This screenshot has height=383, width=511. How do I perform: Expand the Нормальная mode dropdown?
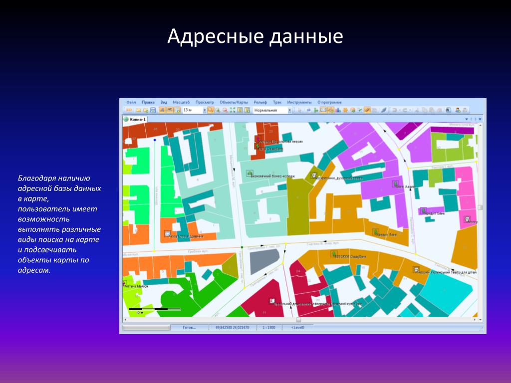[x=290, y=110]
